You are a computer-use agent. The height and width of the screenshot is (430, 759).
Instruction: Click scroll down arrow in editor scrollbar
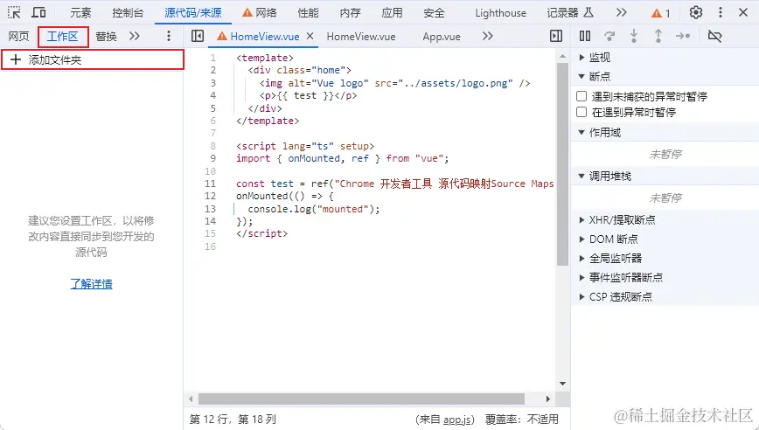pos(562,384)
